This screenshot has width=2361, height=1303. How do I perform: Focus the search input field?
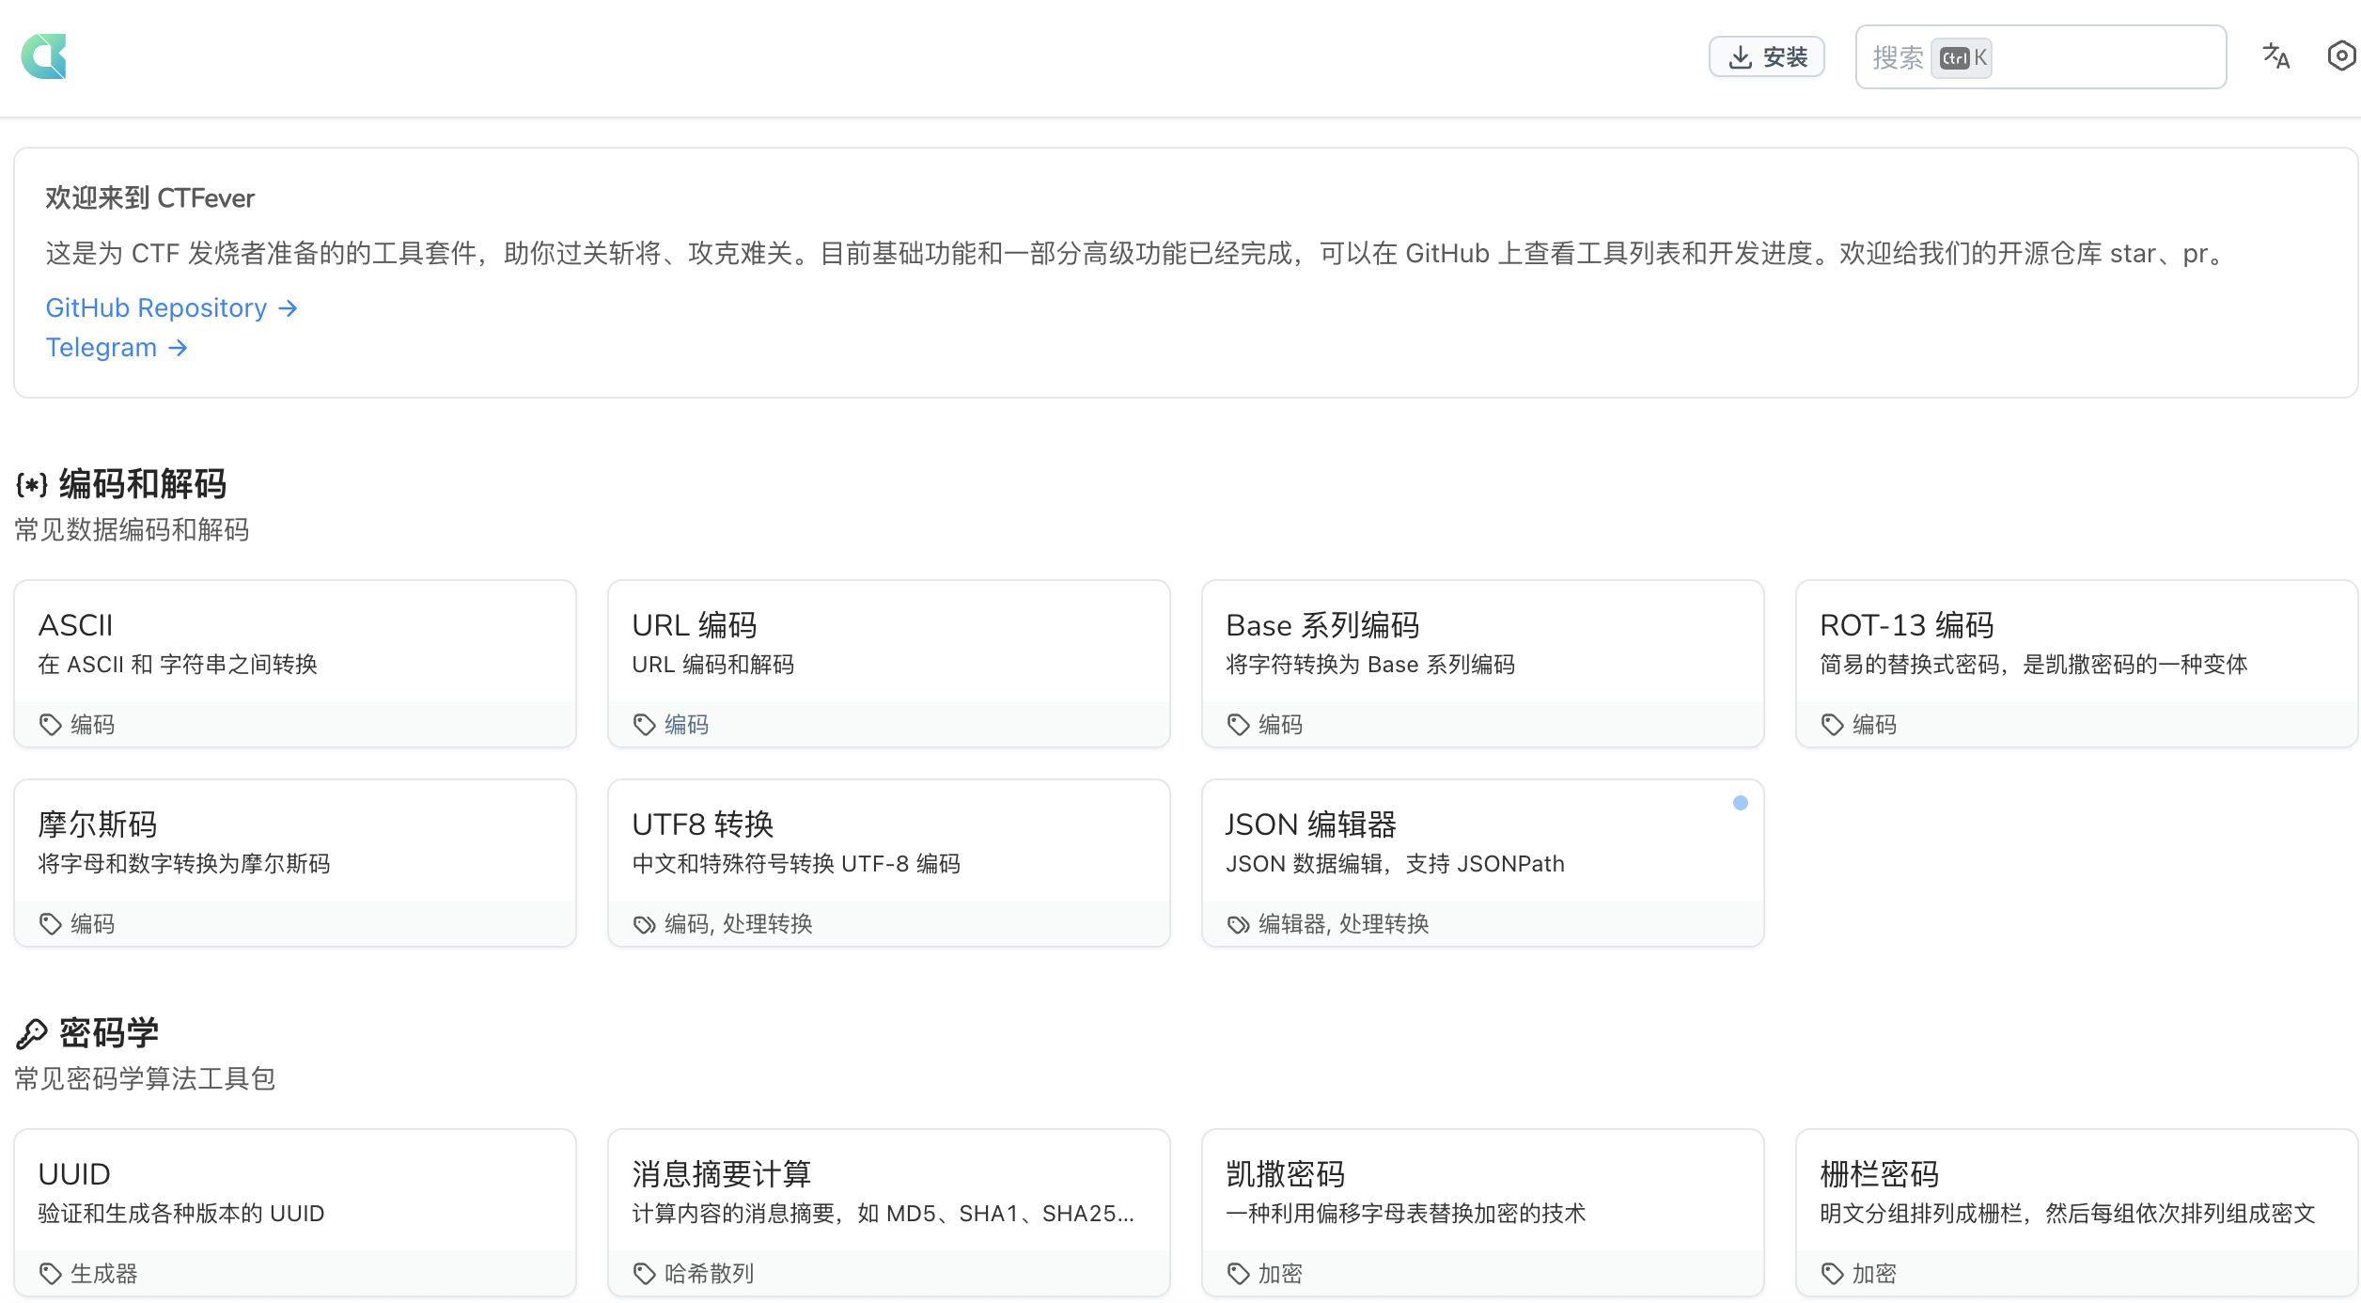tap(2040, 57)
